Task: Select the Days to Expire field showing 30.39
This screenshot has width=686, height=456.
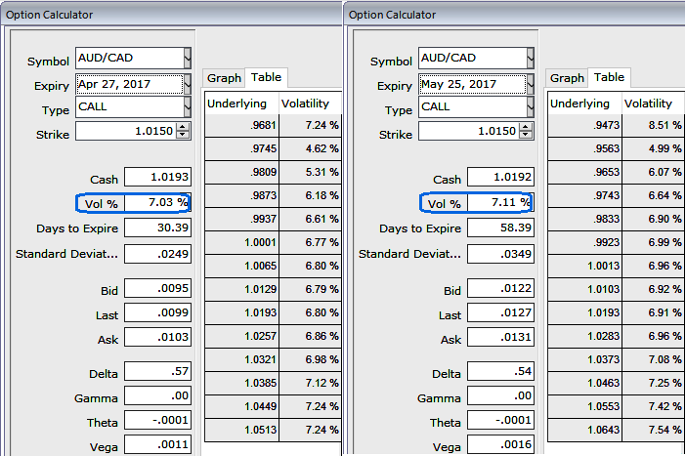Action: pyautogui.click(x=156, y=228)
